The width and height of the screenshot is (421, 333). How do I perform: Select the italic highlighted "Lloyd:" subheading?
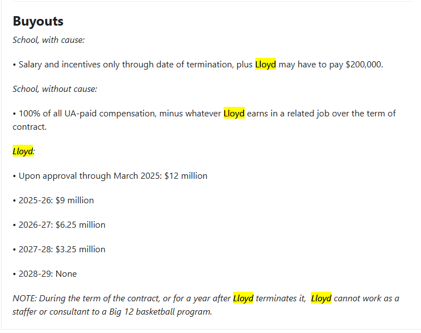click(x=23, y=151)
